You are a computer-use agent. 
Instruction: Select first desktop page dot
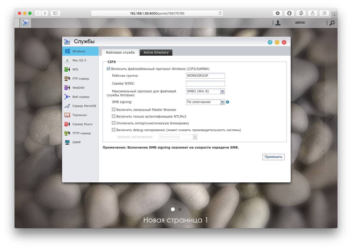pos(173,209)
